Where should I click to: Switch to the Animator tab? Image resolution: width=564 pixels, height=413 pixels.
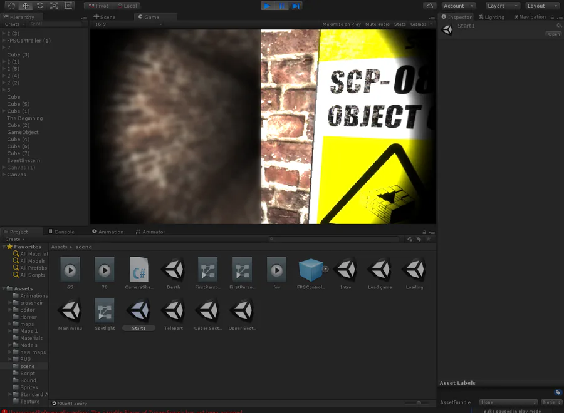(x=150, y=232)
